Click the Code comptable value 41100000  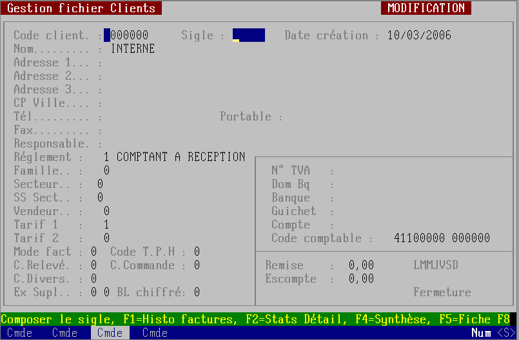[419, 238]
